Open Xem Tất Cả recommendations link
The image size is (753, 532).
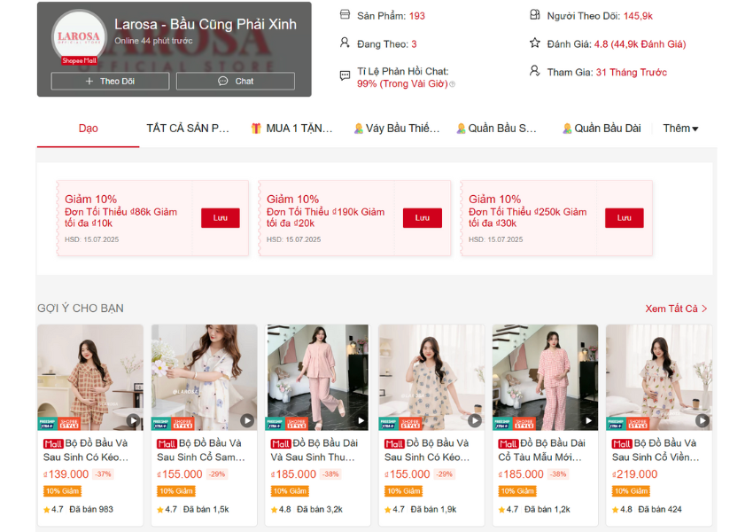click(x=676, y=309)
